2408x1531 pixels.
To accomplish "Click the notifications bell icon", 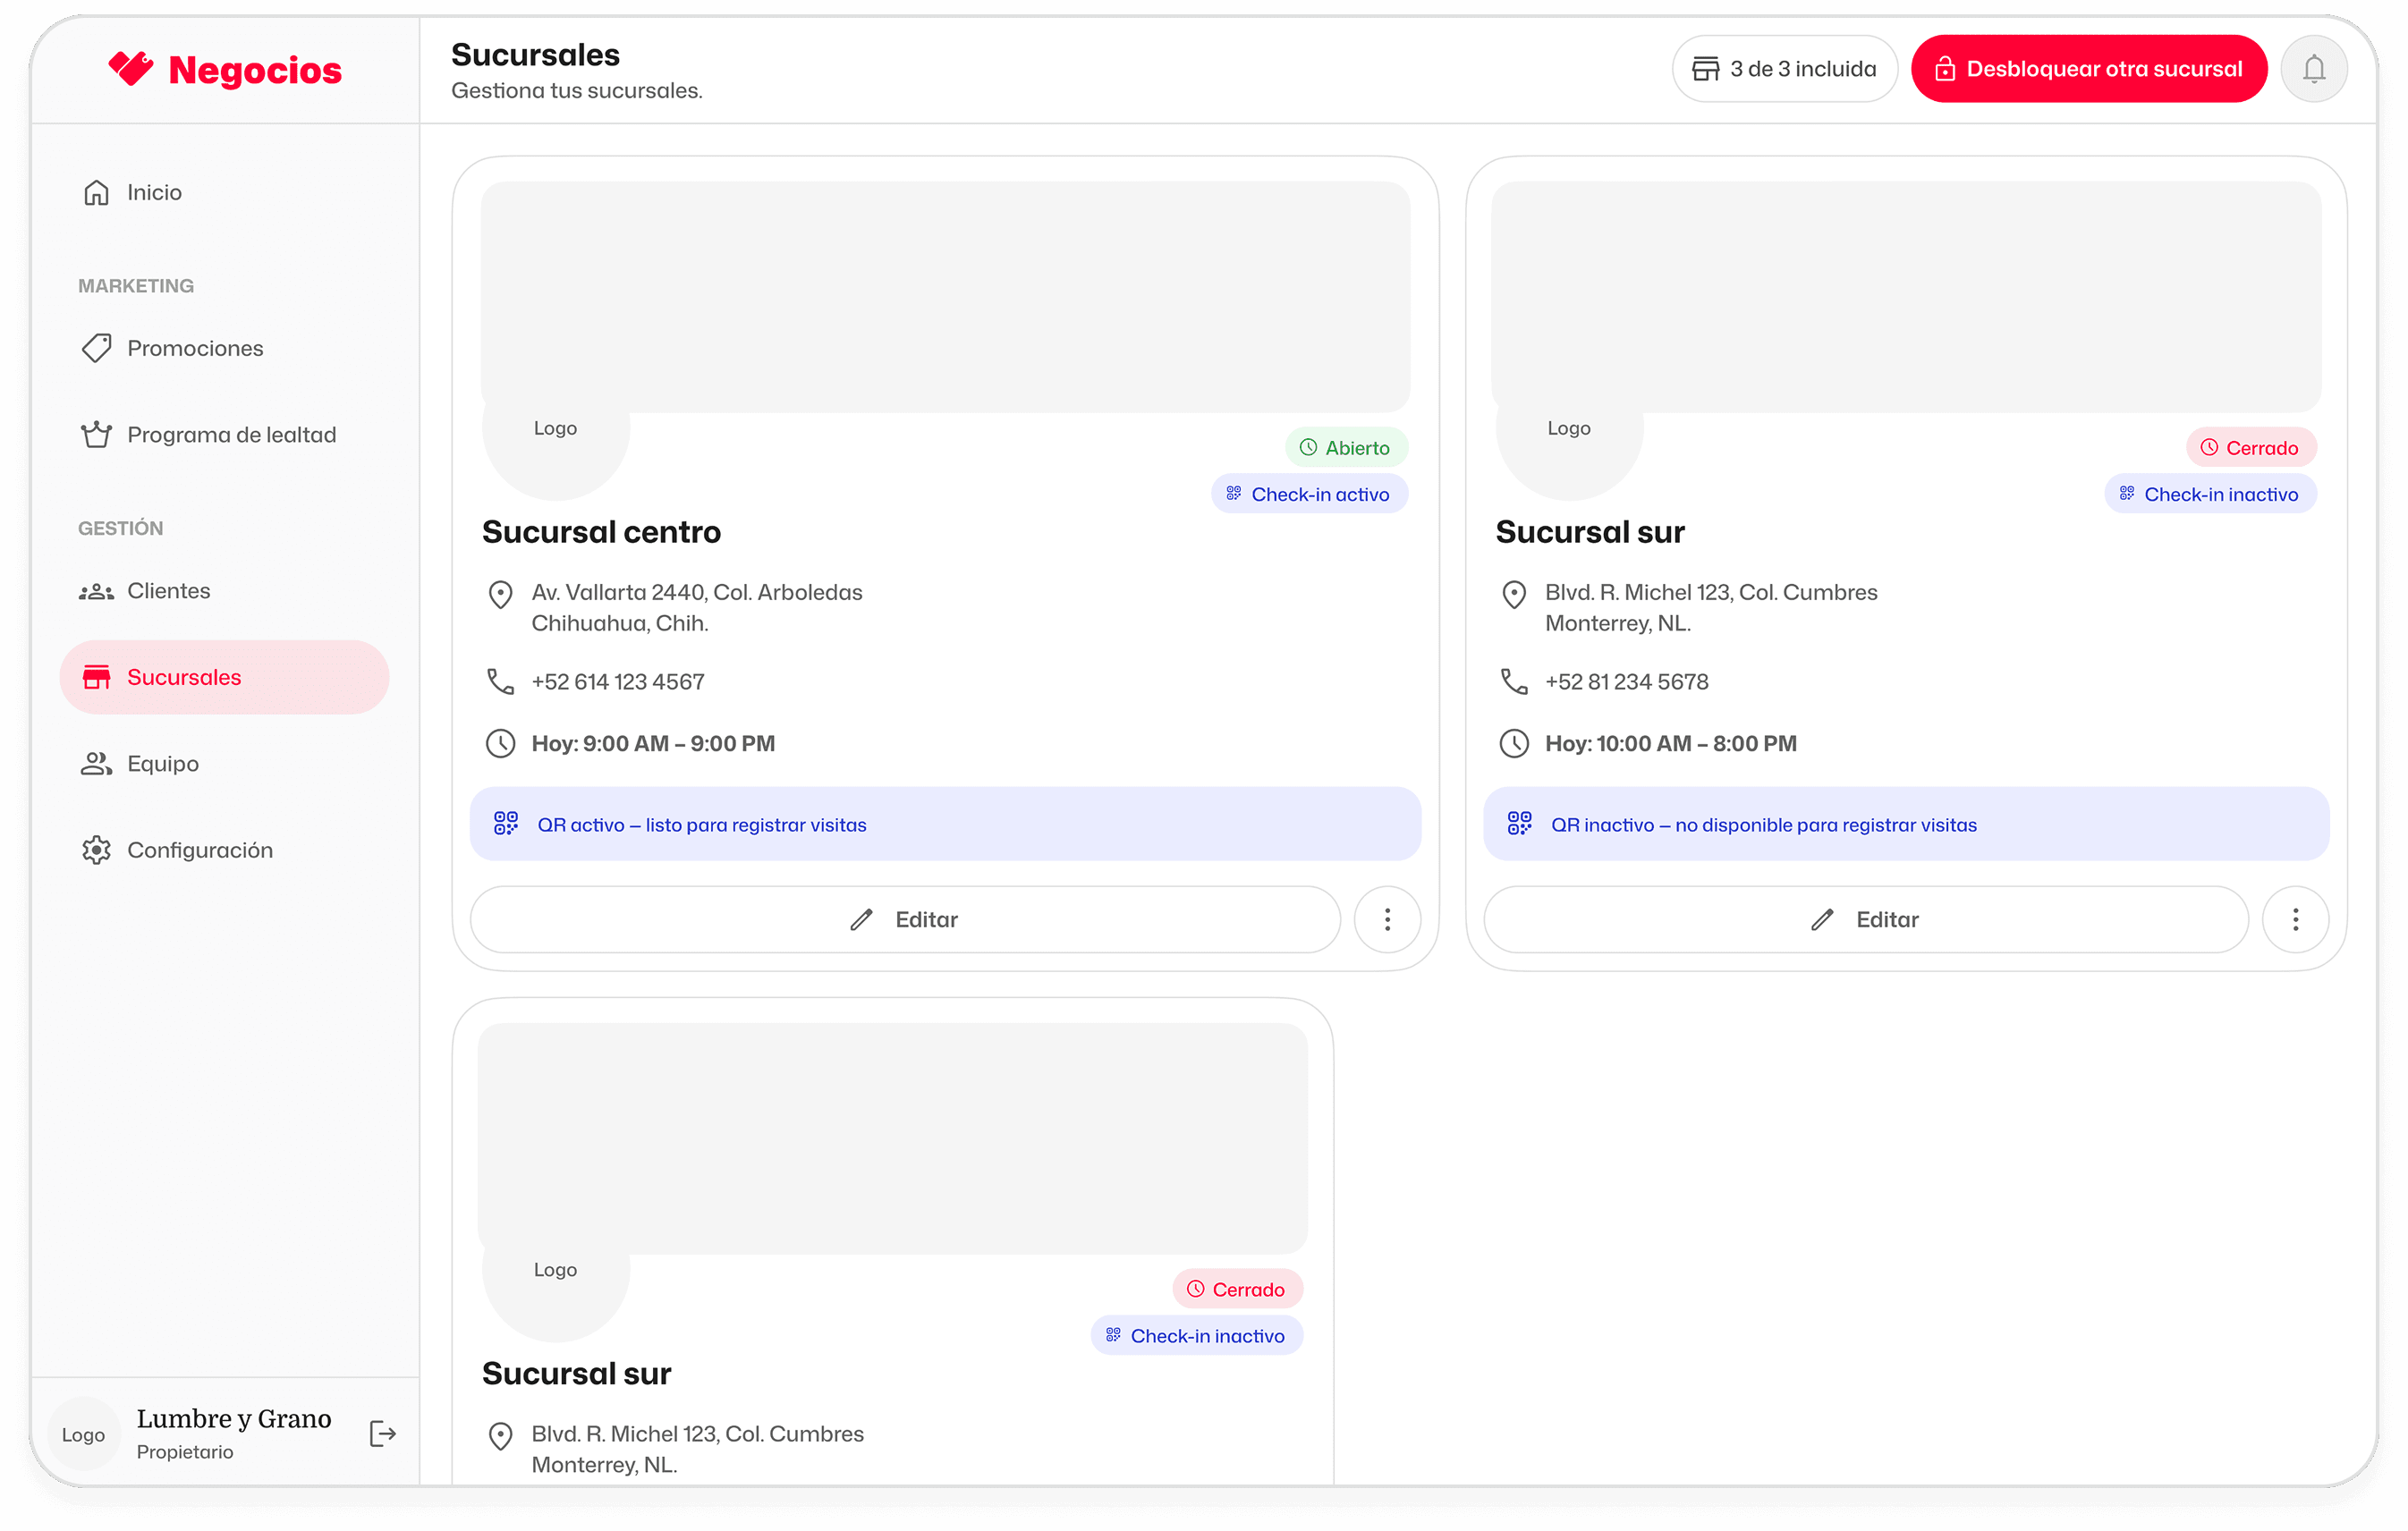I will (x=2313, y=69).
